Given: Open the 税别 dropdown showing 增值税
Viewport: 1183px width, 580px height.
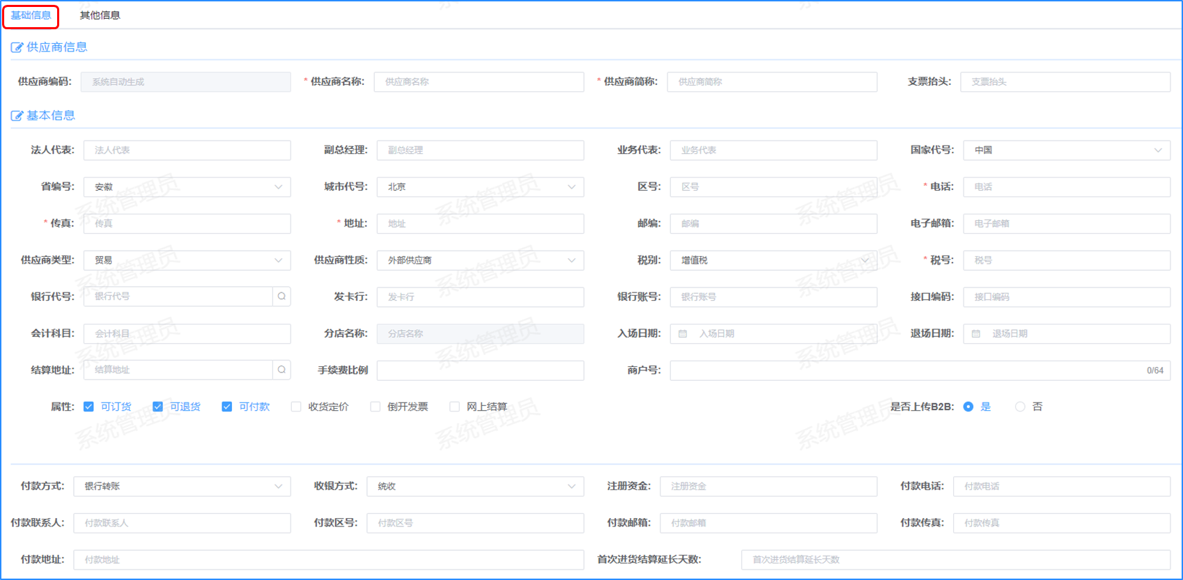Looking at the screenshot, I should coord(773,260).
